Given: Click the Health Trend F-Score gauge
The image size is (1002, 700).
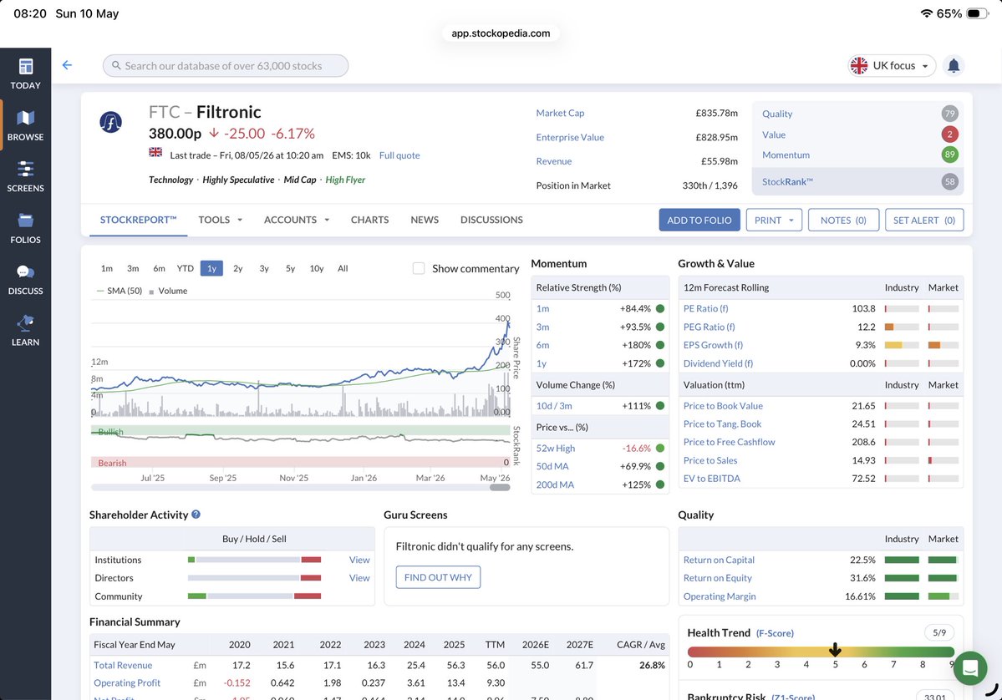Looking at the screenshot, I should click(x=821, y=652).
